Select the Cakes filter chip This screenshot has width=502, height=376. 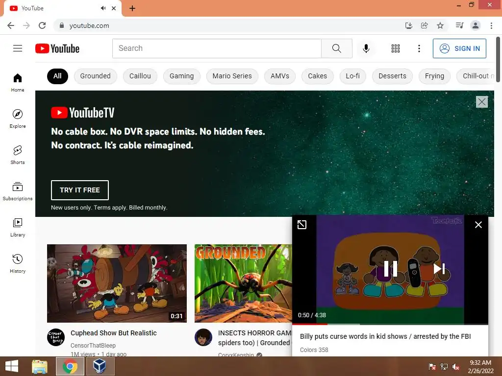pos(317,76)
